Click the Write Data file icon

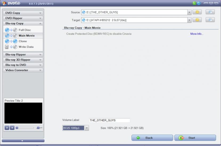coord(7,47)
